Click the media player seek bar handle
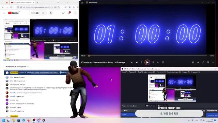The height and width of the screenshot is (123, 218). (x=89, y=56)
